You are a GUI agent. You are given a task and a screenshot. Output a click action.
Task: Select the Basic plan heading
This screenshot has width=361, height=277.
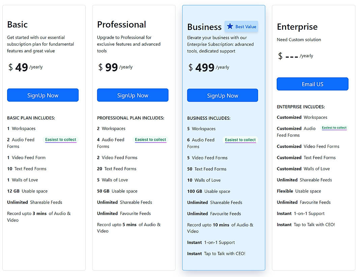(x=17, y=25)
